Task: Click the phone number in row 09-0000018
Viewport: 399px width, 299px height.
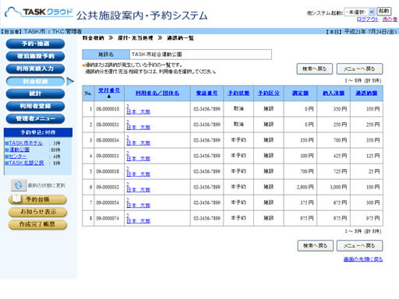Action: pos(207,171)
